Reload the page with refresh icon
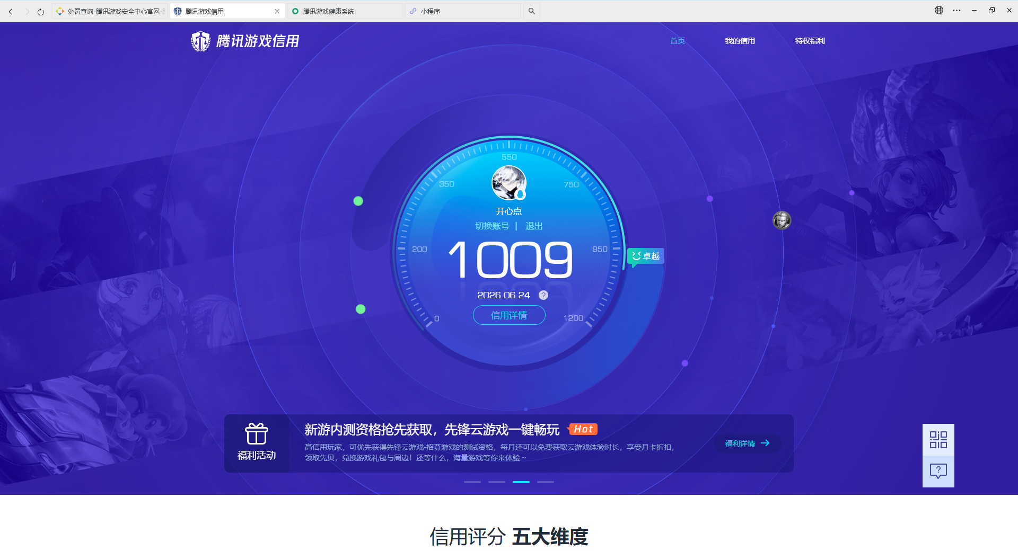This screenshot has width=1018, height=551. (x=41, y=11)
